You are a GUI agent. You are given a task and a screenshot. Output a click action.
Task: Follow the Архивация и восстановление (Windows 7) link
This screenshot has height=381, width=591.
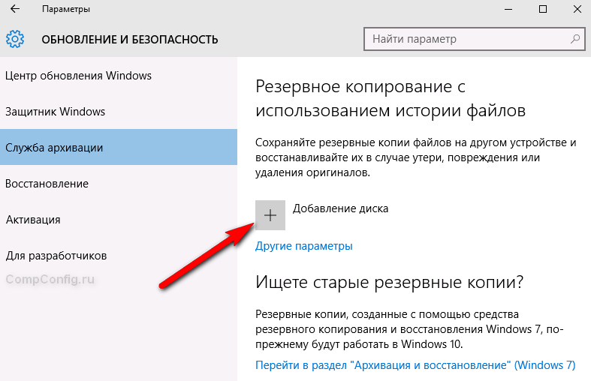[415, 365]
